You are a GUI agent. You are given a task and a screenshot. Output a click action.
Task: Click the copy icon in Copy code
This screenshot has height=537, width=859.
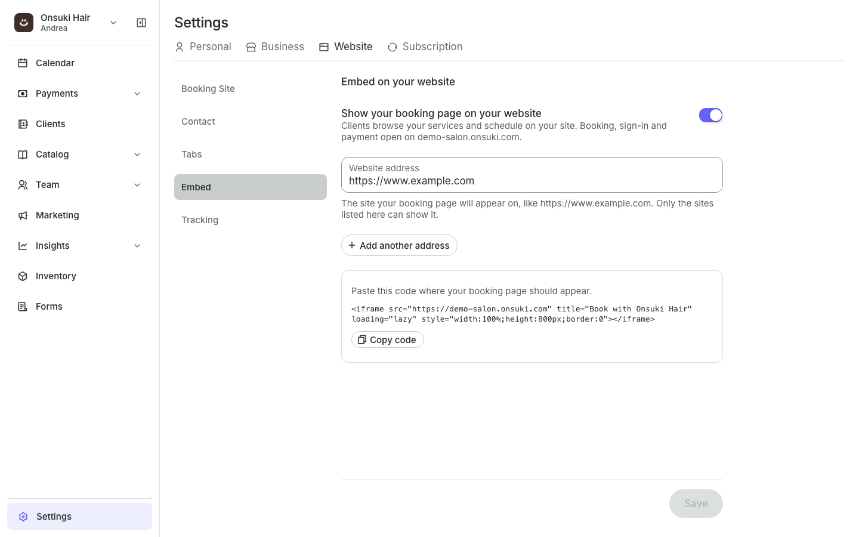[x=362, y=340]
